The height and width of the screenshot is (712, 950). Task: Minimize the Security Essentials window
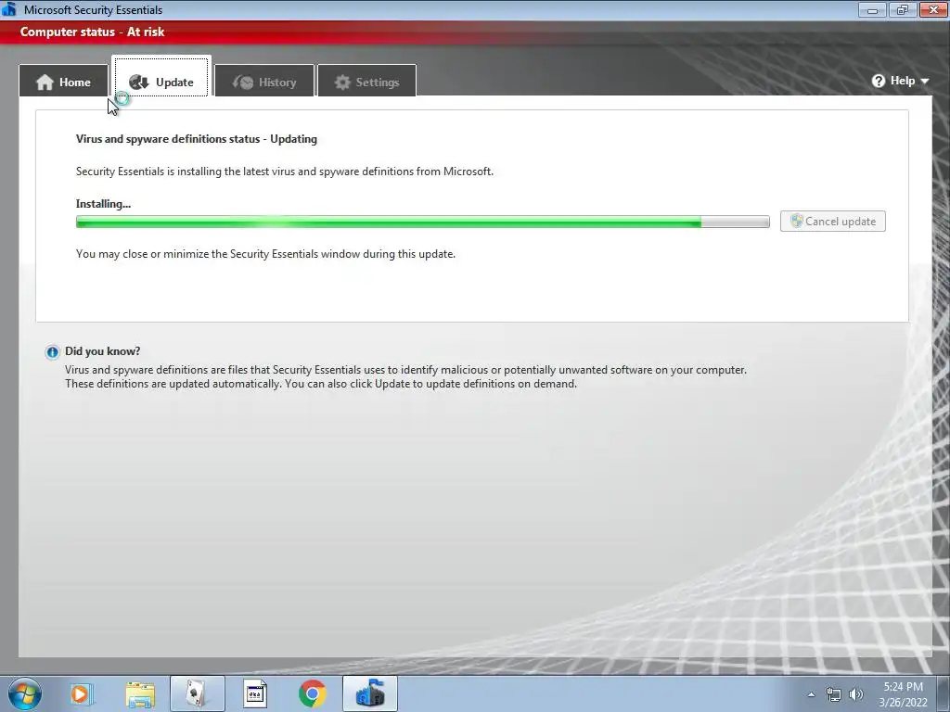point(872,9)
